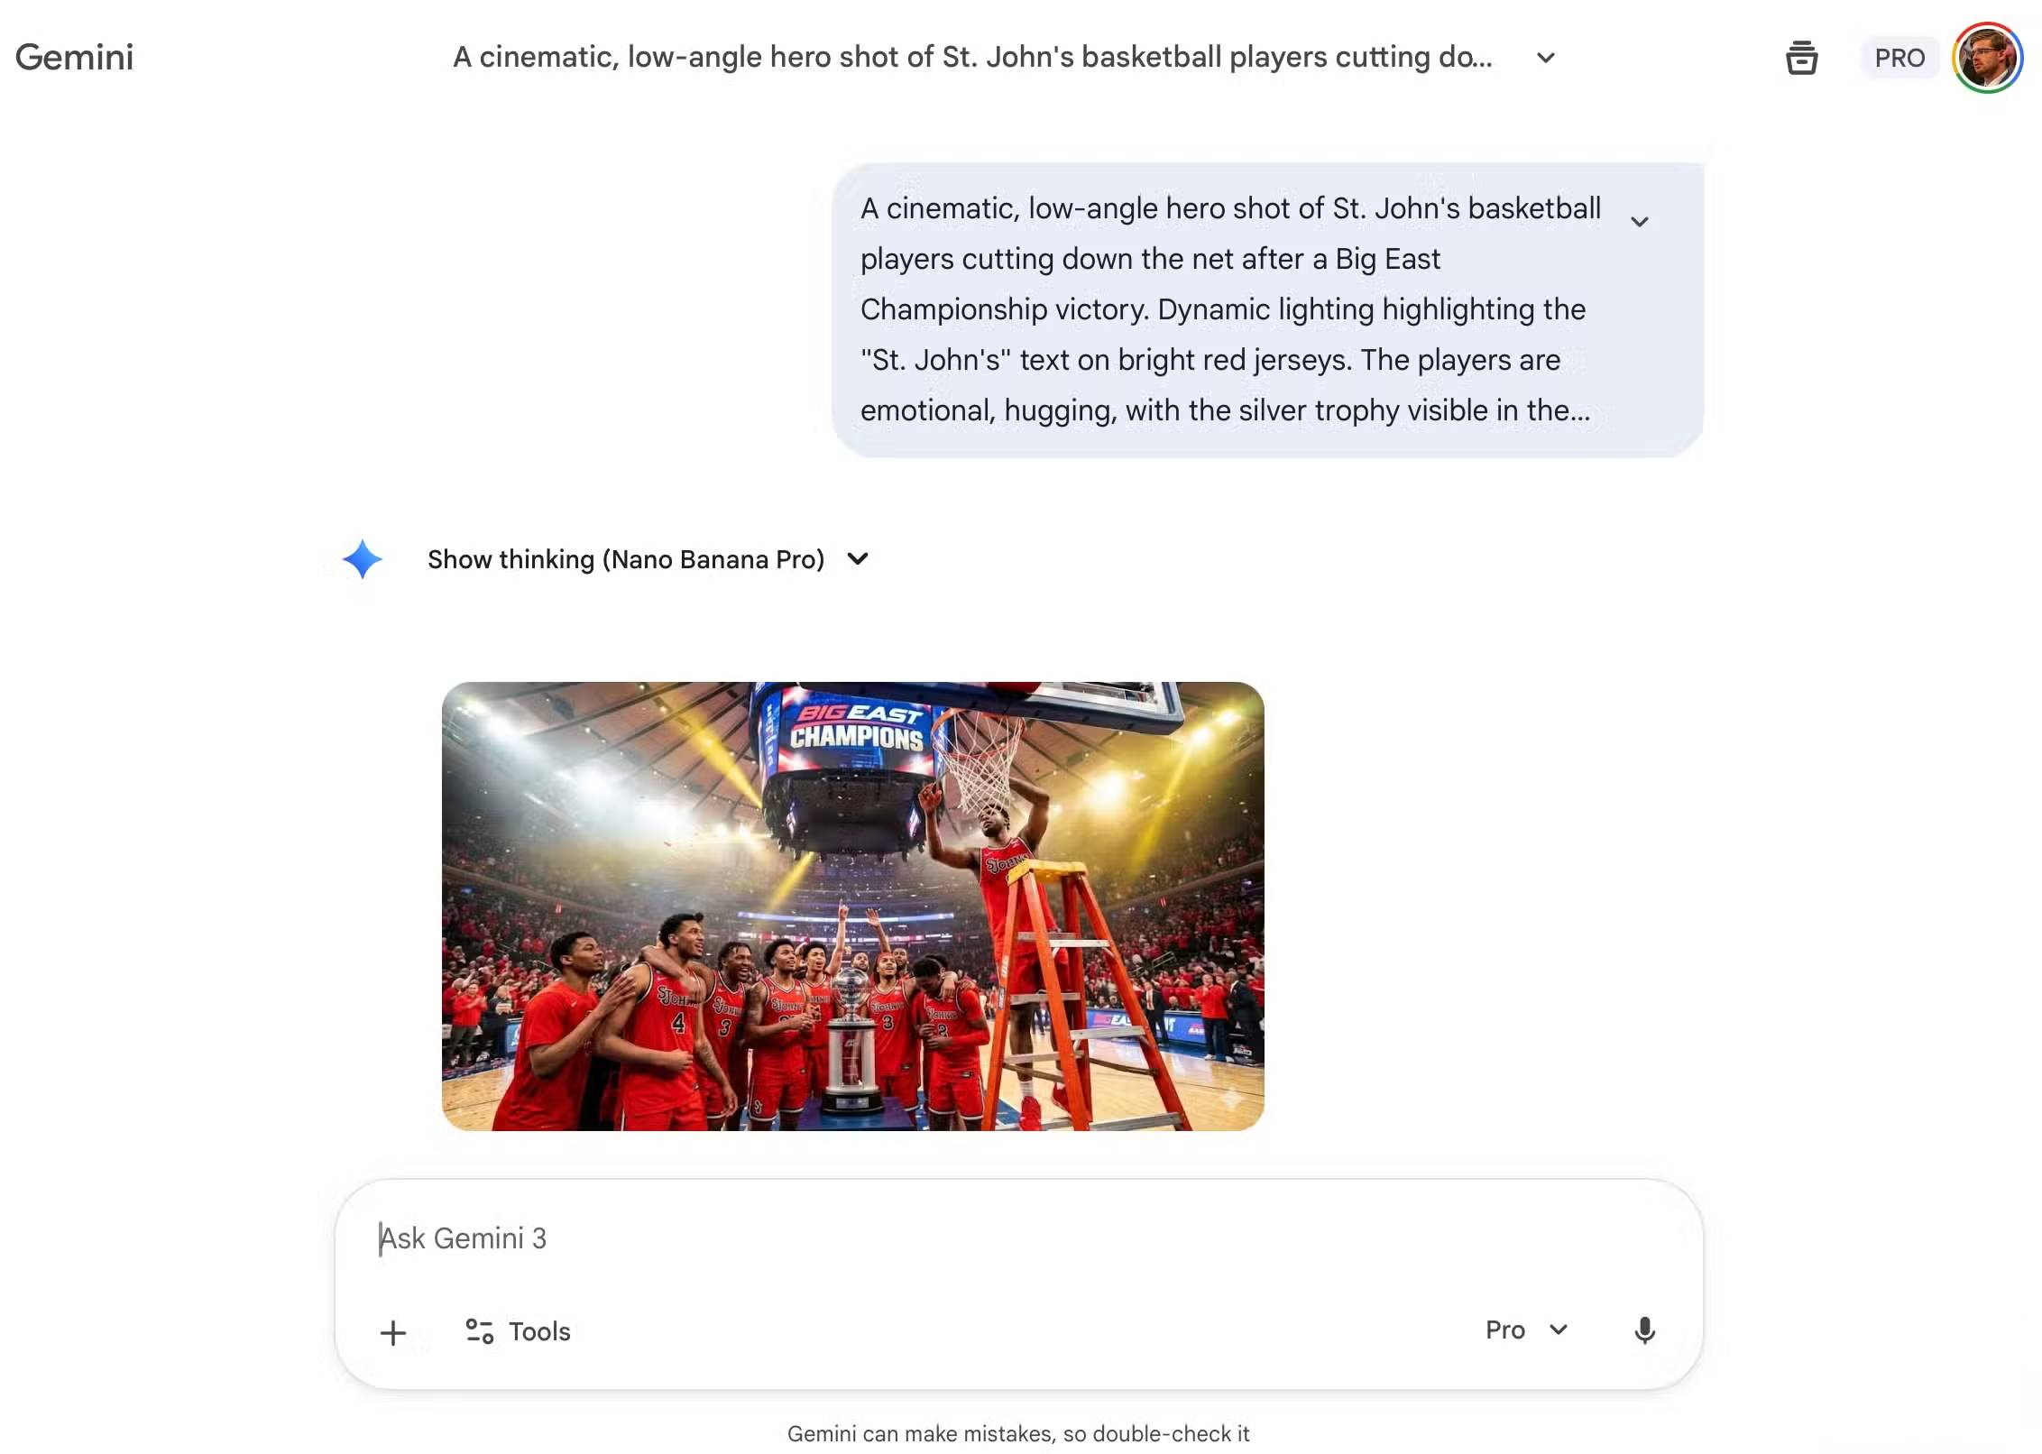Image resolution: width=2042 pixels, height=1454 pixels.
Task: Click the blue Gemini sparkle icon
Action: pyautogui.click(x=362, y=559)
